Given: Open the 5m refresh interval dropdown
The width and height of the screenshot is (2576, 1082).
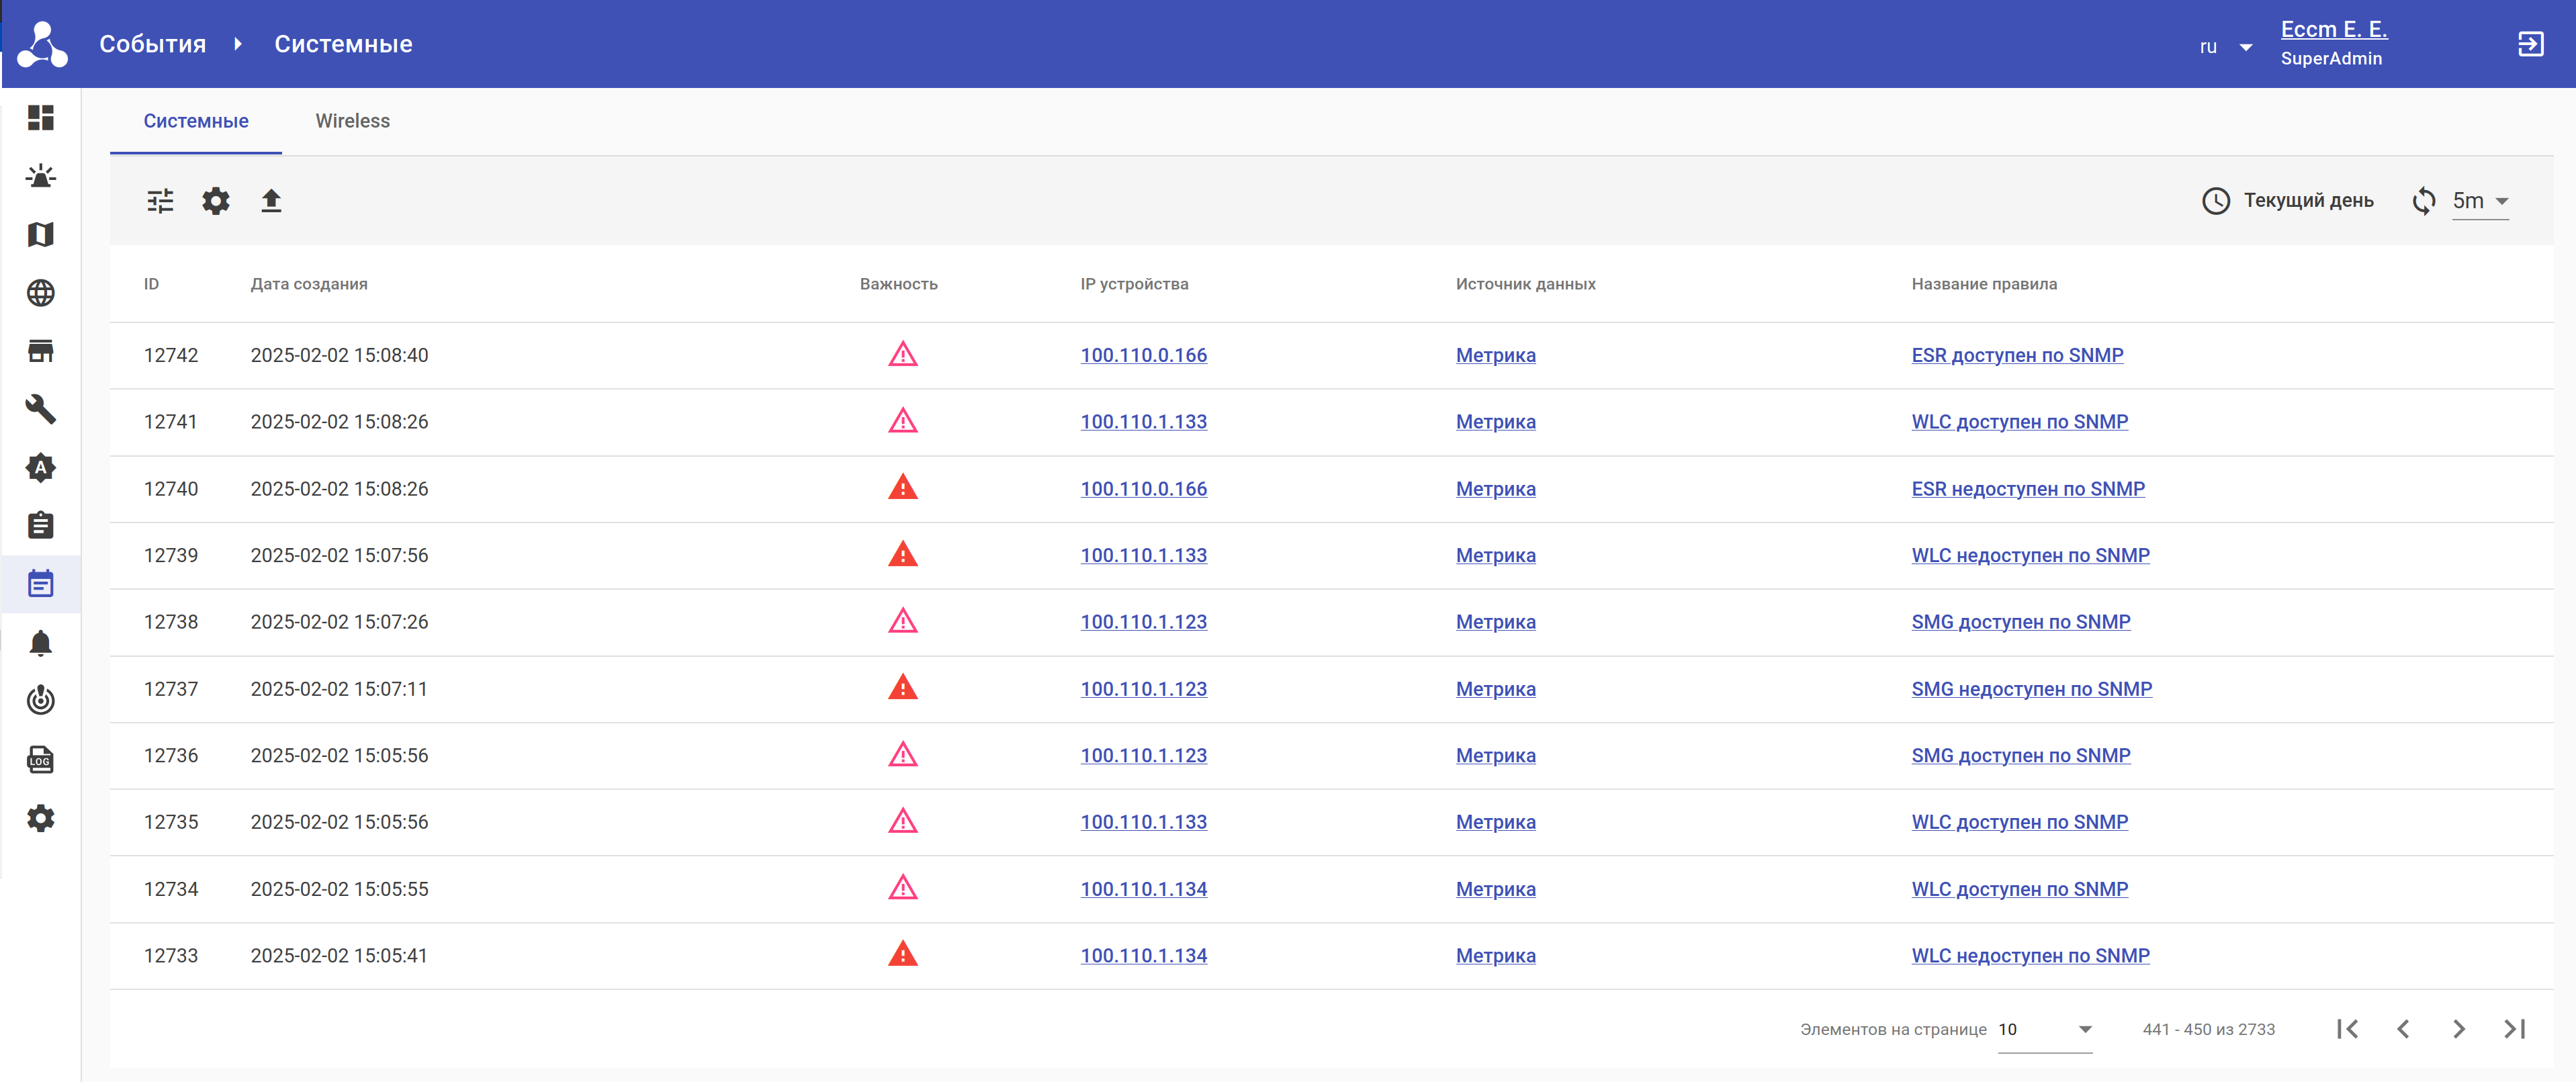Looking at the screenshot, I should 2479,201.
